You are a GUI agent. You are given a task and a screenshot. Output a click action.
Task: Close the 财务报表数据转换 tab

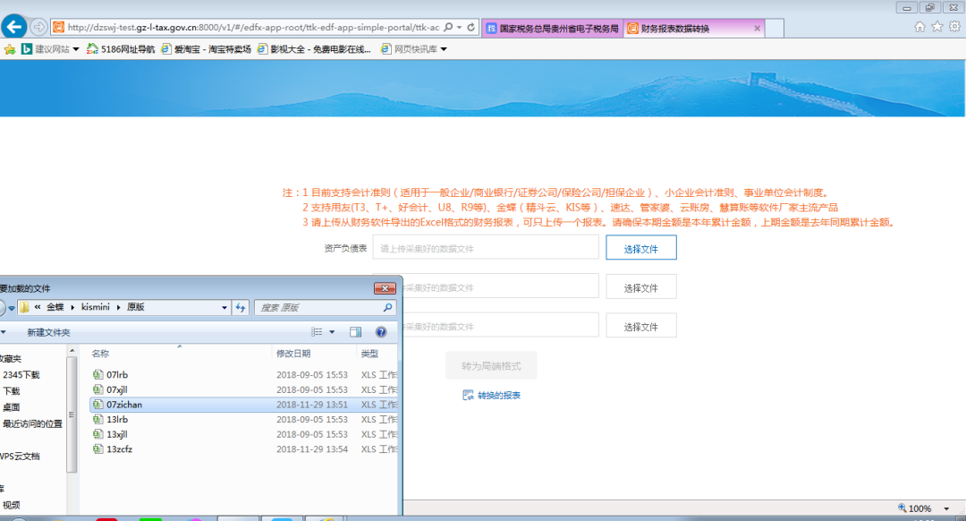tap(758, 29)
